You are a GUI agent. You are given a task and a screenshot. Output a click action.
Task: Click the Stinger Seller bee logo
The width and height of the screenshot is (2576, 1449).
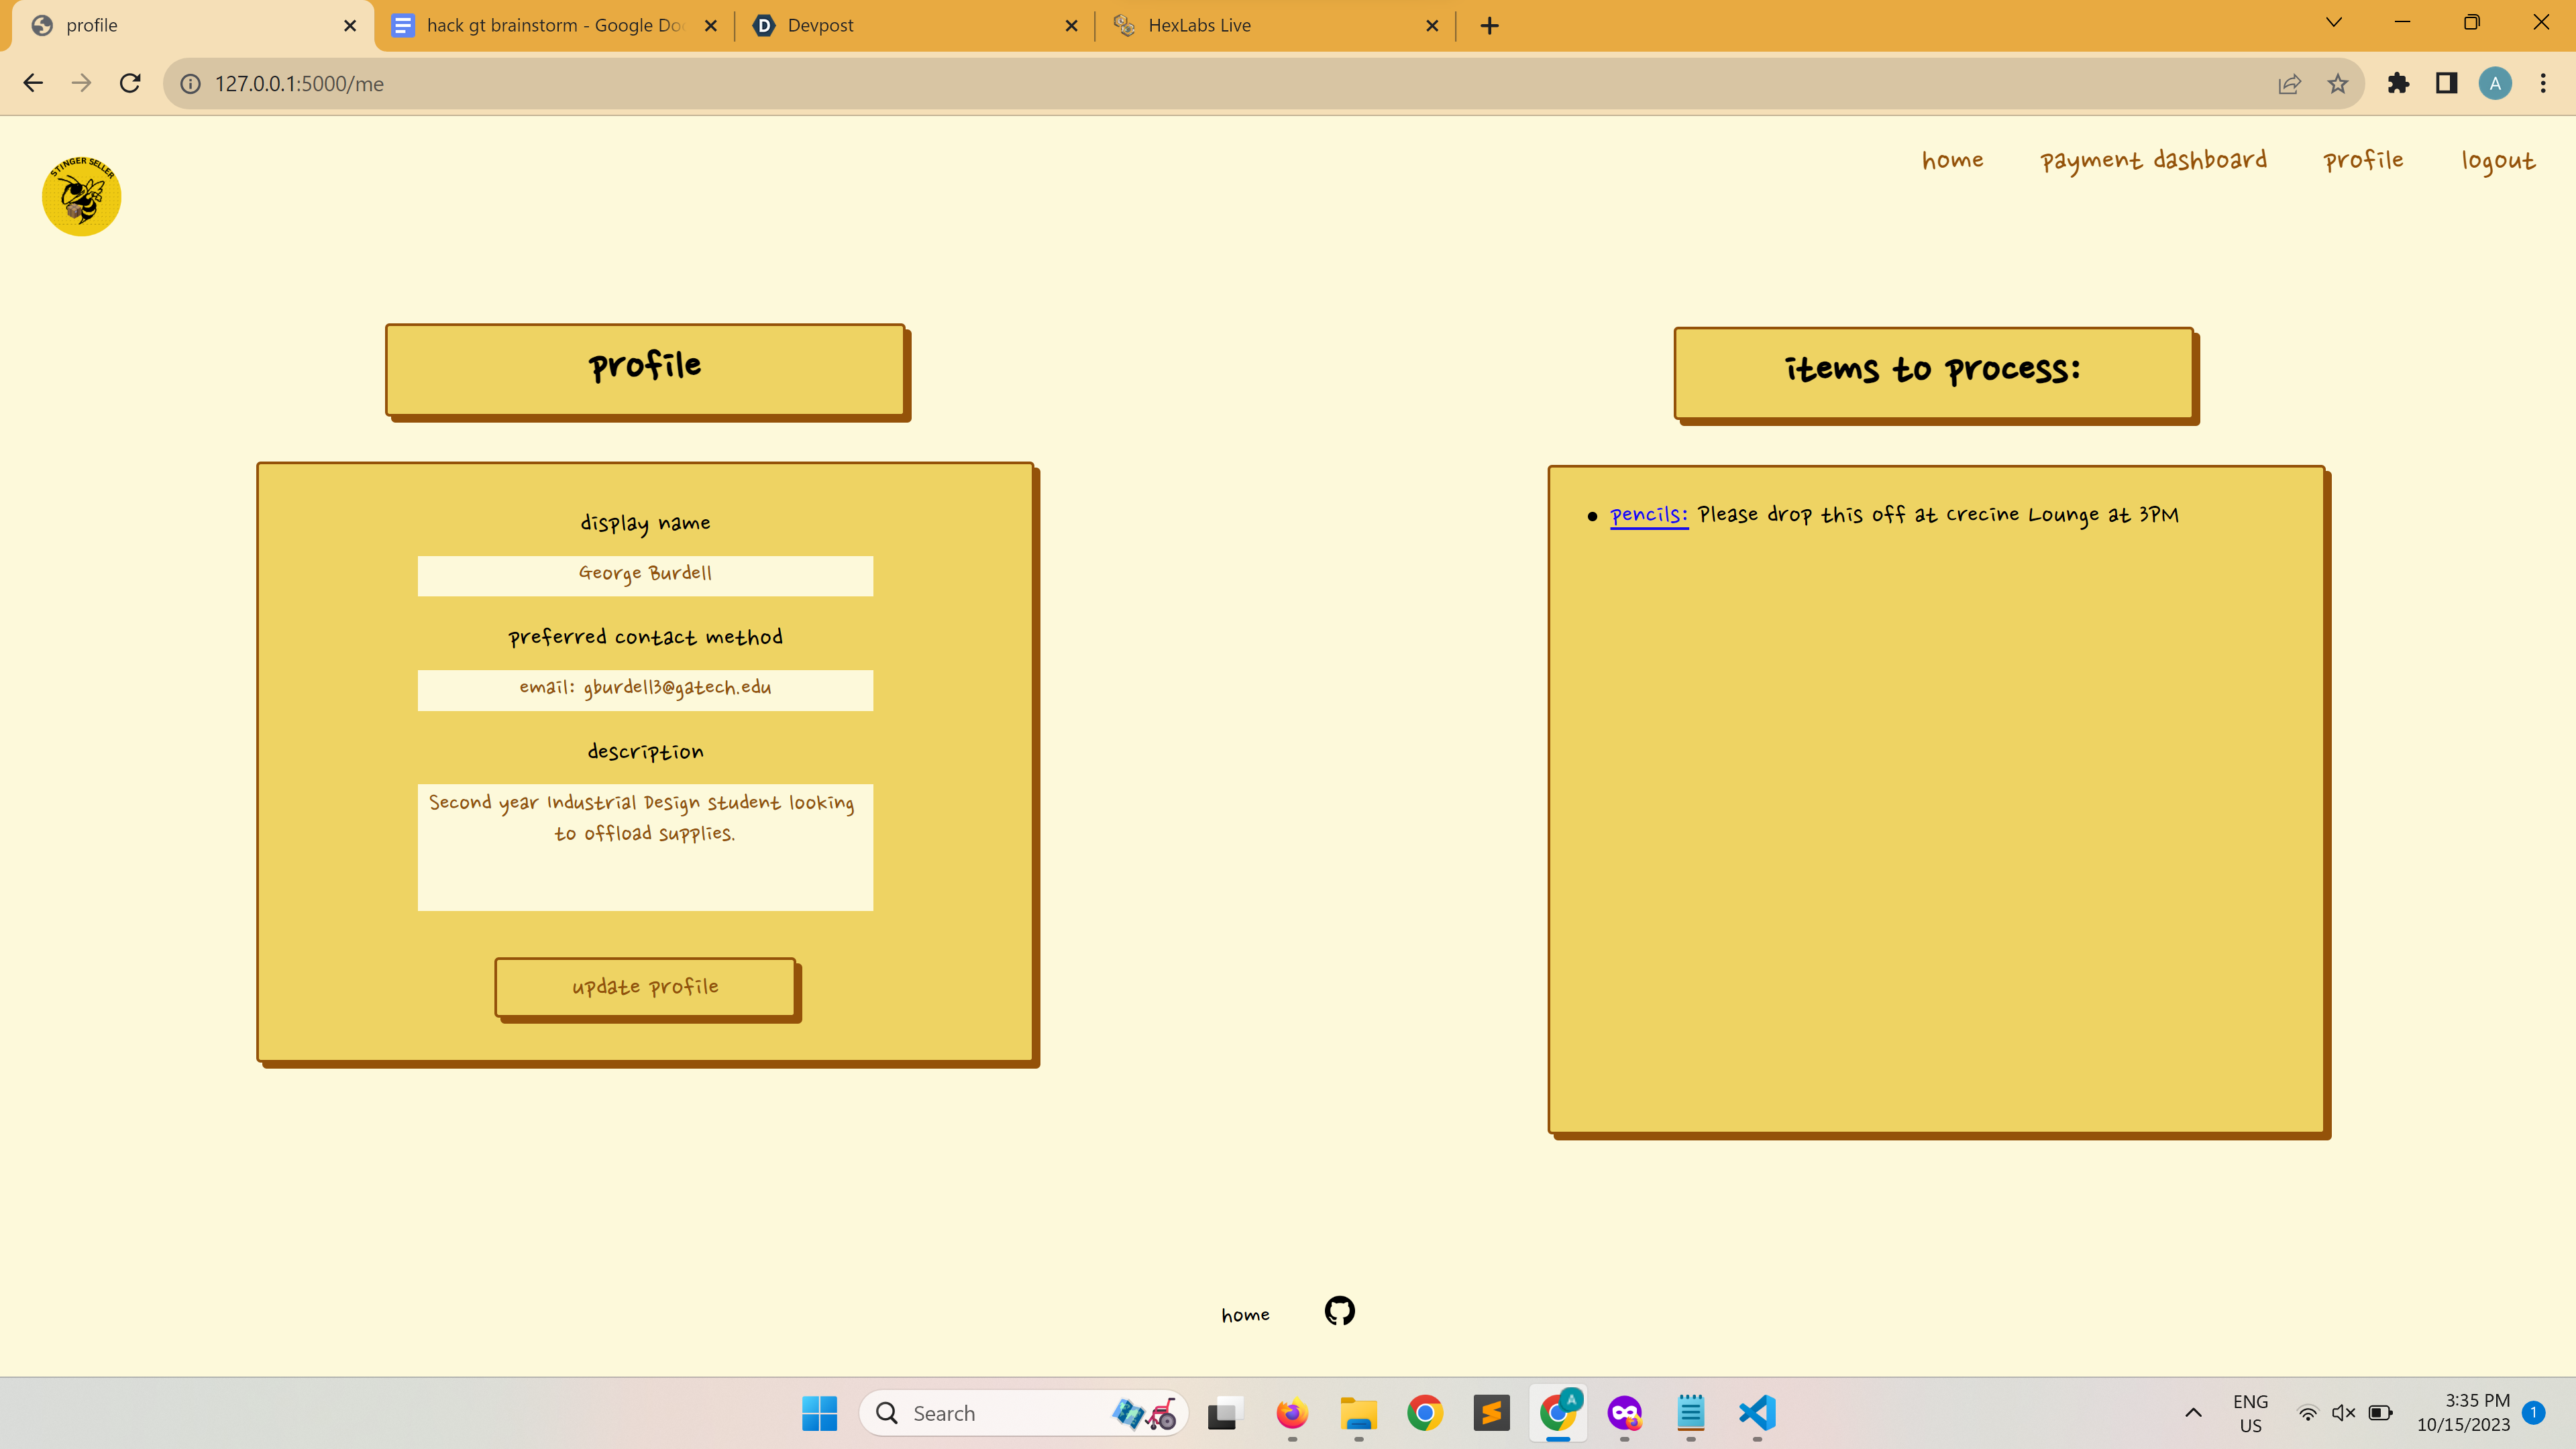click(x=81, y=195)
